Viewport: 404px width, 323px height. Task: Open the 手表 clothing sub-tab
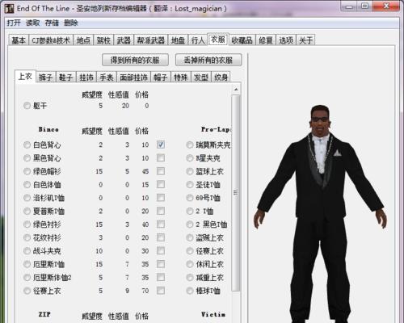point(107,78)
